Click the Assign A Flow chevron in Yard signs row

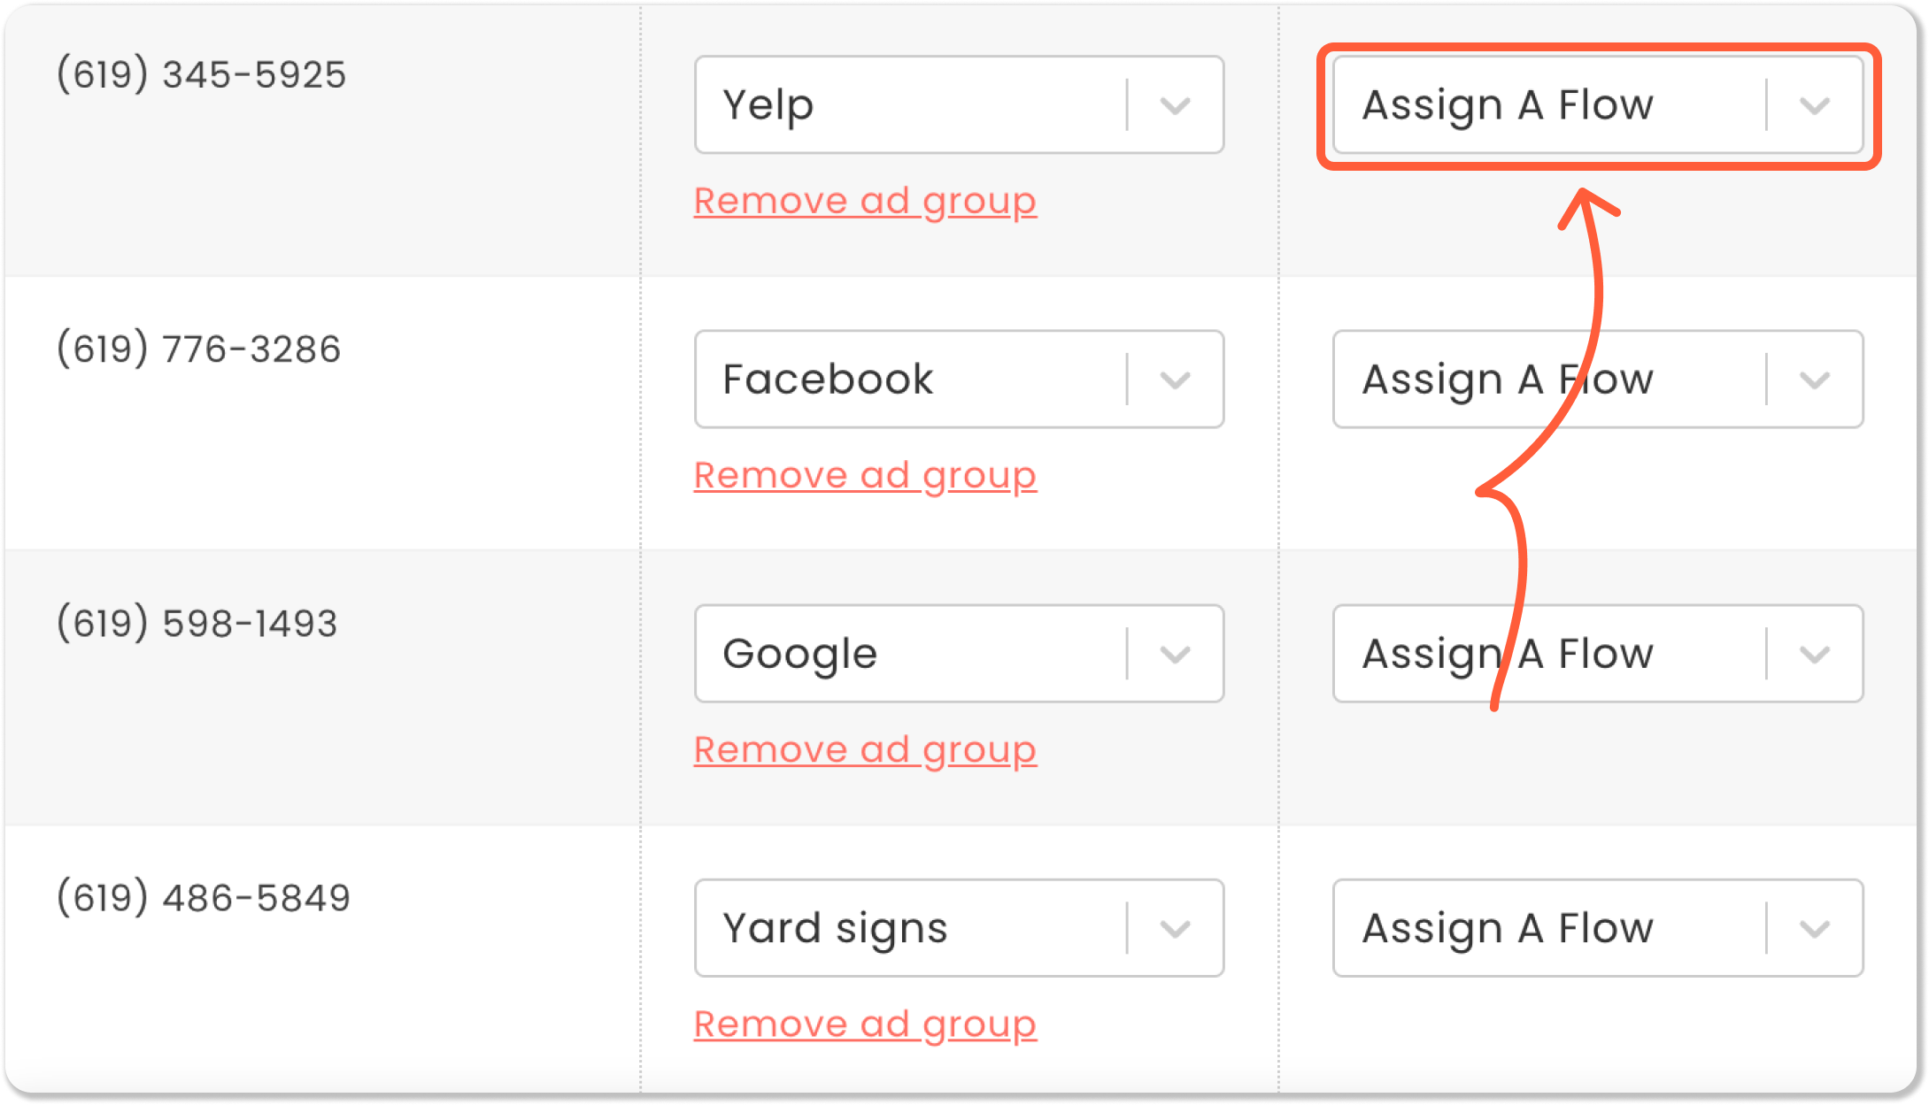(x=1814, y=929)
